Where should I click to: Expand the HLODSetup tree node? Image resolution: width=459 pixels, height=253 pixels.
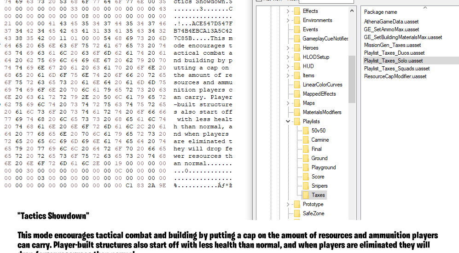coord(288,57)
